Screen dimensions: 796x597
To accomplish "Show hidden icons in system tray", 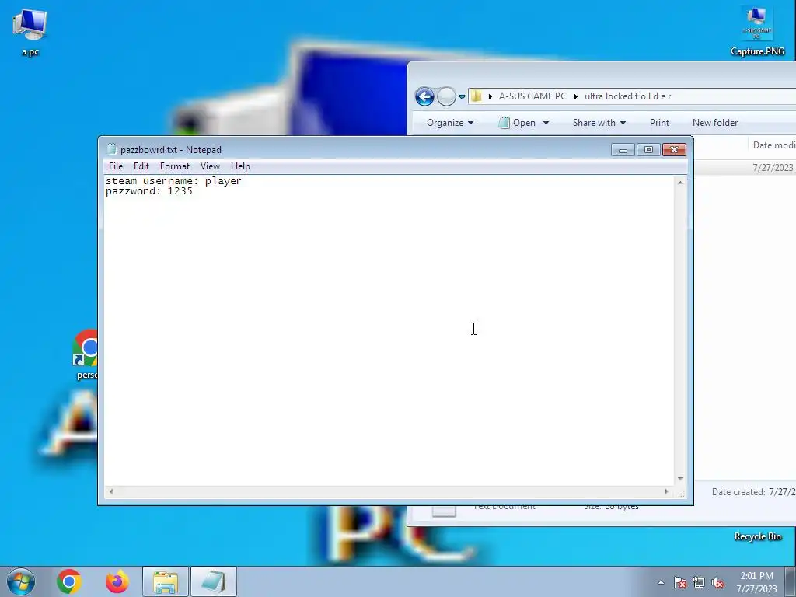I will pos(661,582).
